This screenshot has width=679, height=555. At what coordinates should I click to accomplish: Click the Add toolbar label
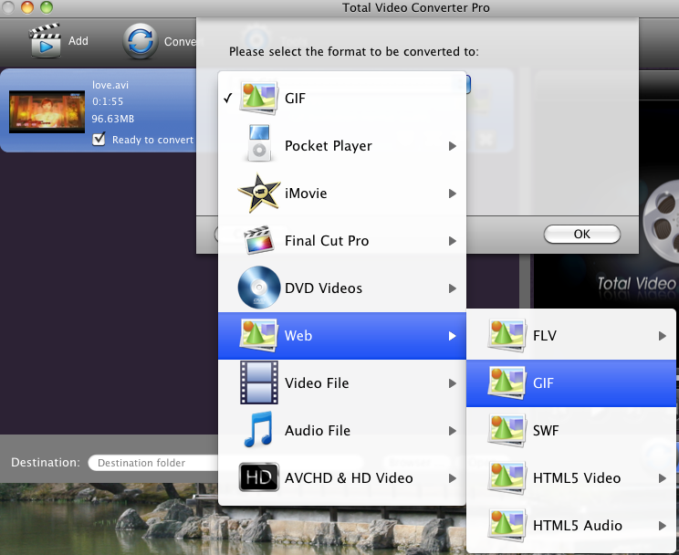tap(78, 41)
